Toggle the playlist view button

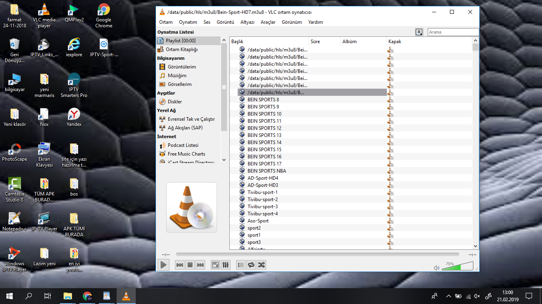[x=241, y=265]
